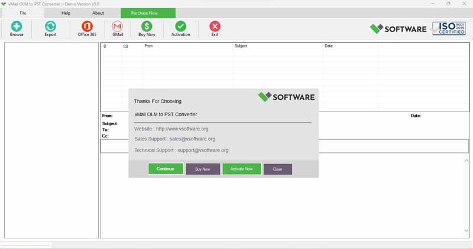Click the envelope column header icon
The height and width of the screenshot is (249, 473).
[x=125, y=46]
